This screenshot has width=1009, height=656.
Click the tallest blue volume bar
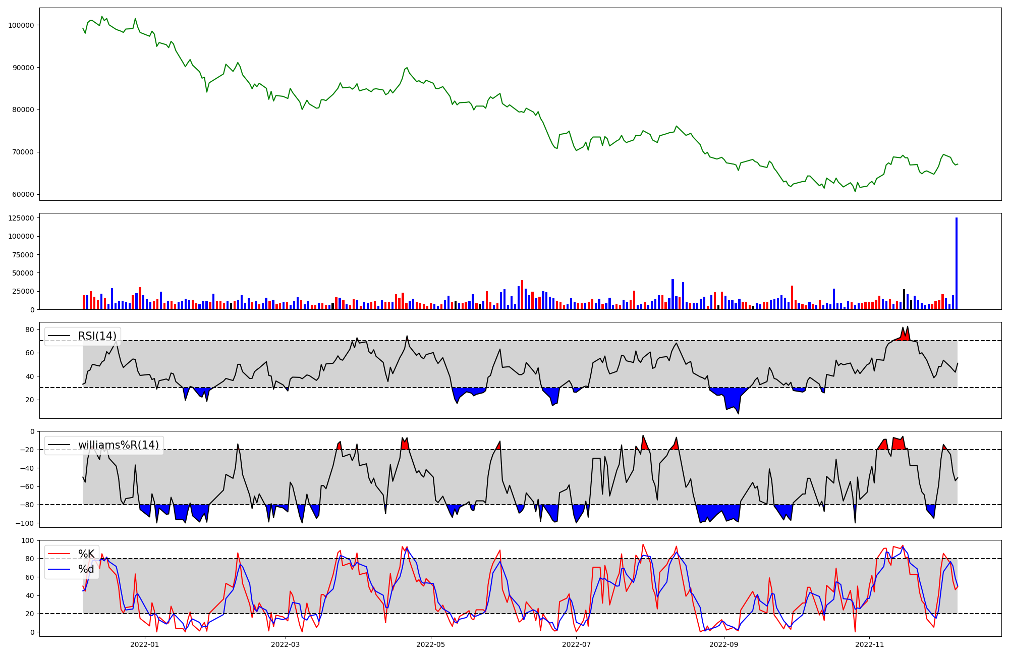click(x=956, y=263)
